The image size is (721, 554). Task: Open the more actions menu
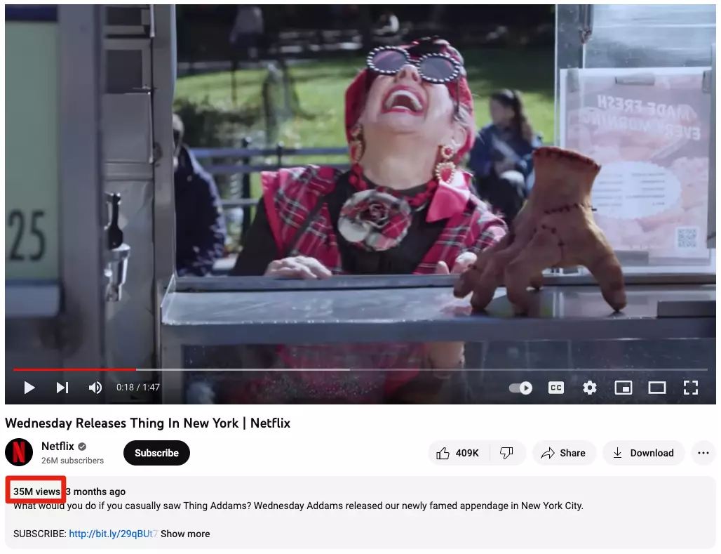click(x=703, y=453)
